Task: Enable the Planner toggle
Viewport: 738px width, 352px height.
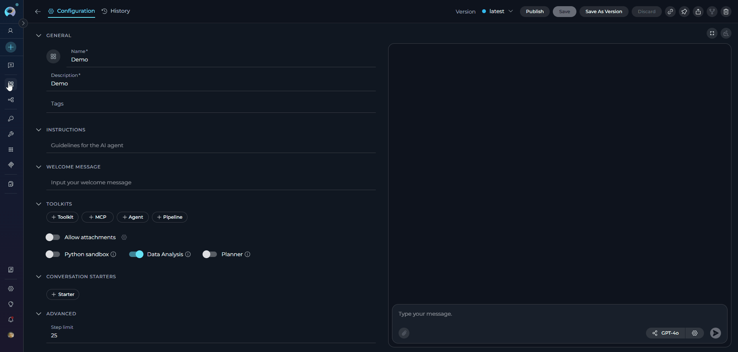Action: click(x=210, y=254)
